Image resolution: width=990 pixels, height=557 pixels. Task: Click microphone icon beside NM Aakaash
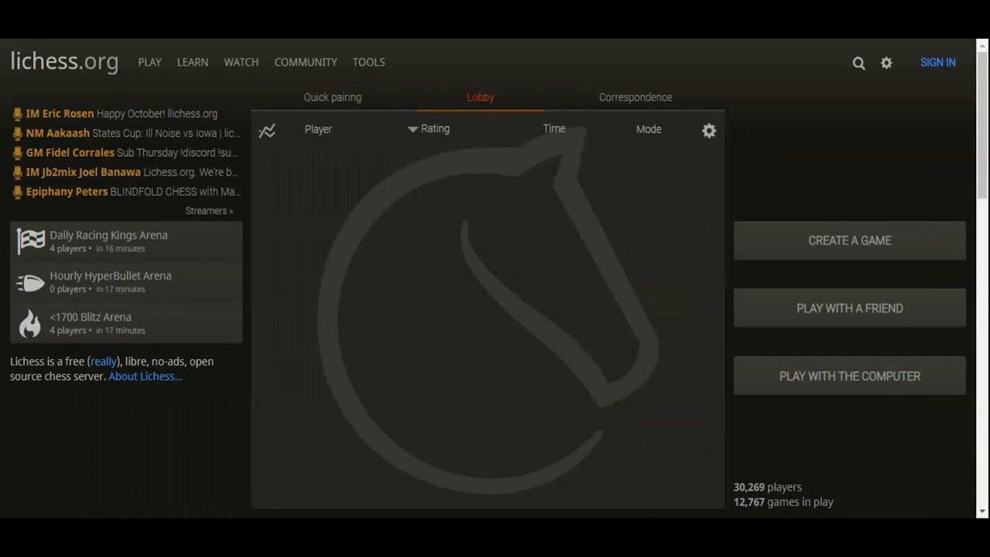click(x=18, y=133)
